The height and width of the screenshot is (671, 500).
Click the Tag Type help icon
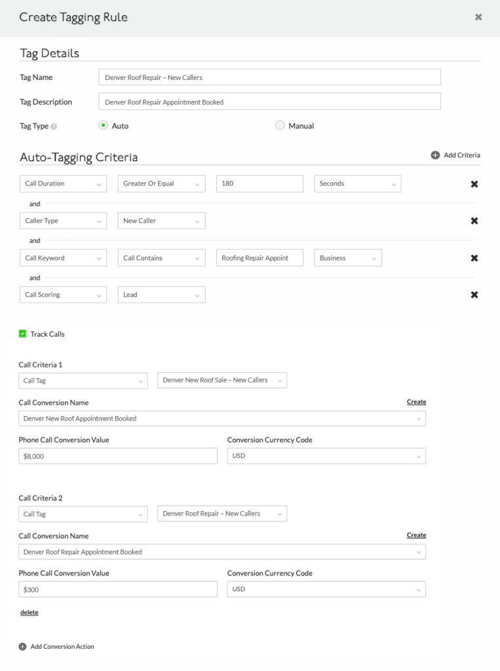54,126
